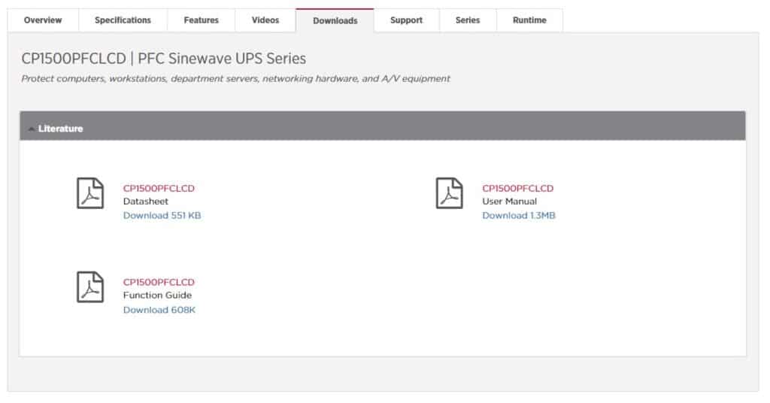Click CP1500PFCLCD link above Function Guide
This screenshot has width=770, height=403.
click(159, 282)
